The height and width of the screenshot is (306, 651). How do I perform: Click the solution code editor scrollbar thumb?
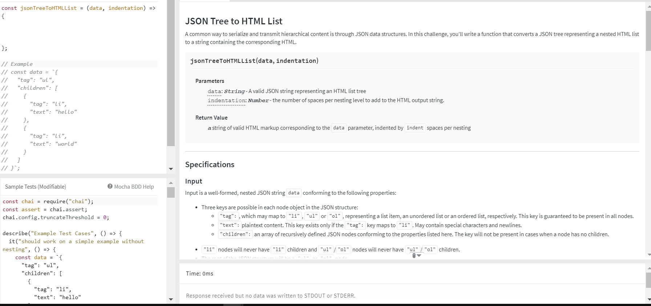coord(171,73)
